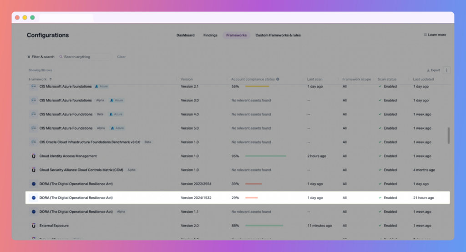Click the Alpha badge on Azure Version 3.0
466x252 pixels.
pos(100,100)
